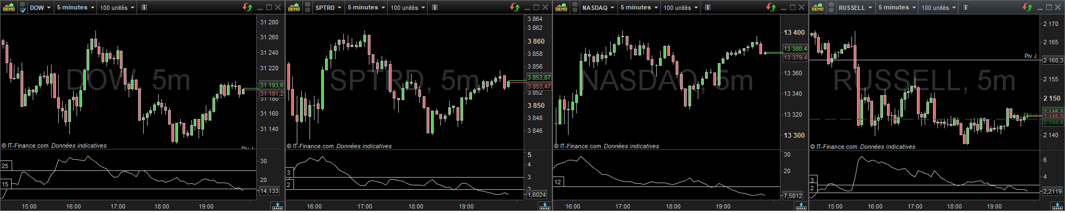1065x213 pixels.
Task: Click the SPTRD price label 3 853,87
Action: [x=539, y=77]
